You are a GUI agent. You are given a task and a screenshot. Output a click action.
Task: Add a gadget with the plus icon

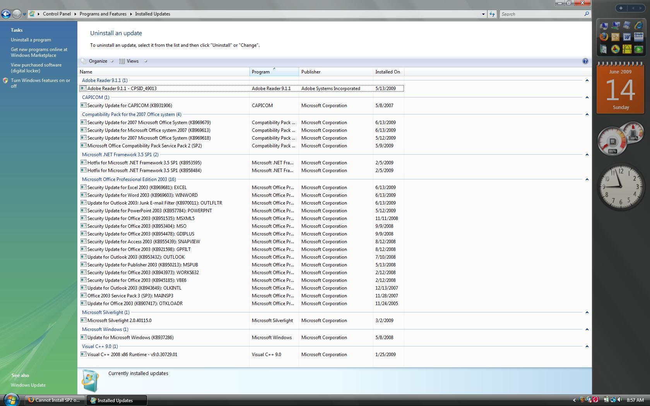coord(621,8)
